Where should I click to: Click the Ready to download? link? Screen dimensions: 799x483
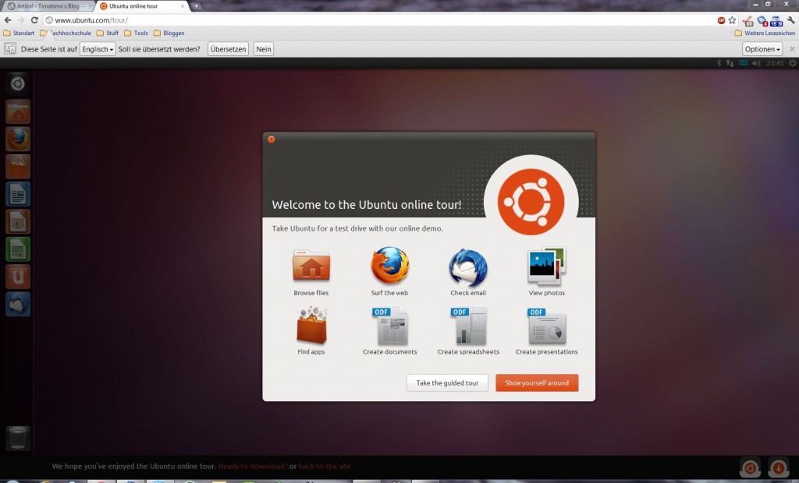253,466
